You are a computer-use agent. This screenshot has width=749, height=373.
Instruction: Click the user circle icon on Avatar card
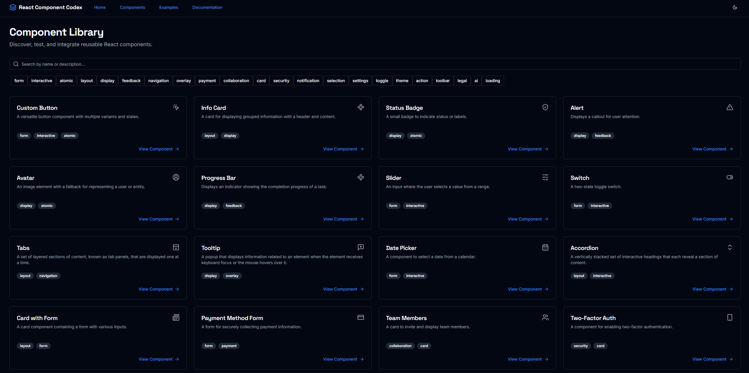pyautogui.click(x=176, y=177)
